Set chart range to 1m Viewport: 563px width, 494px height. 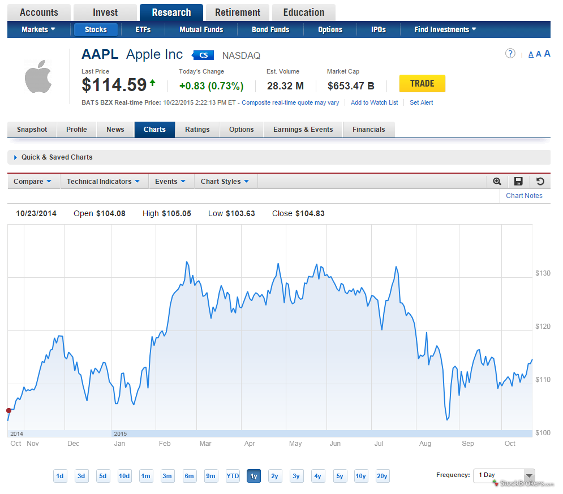[x=146, y=476]
